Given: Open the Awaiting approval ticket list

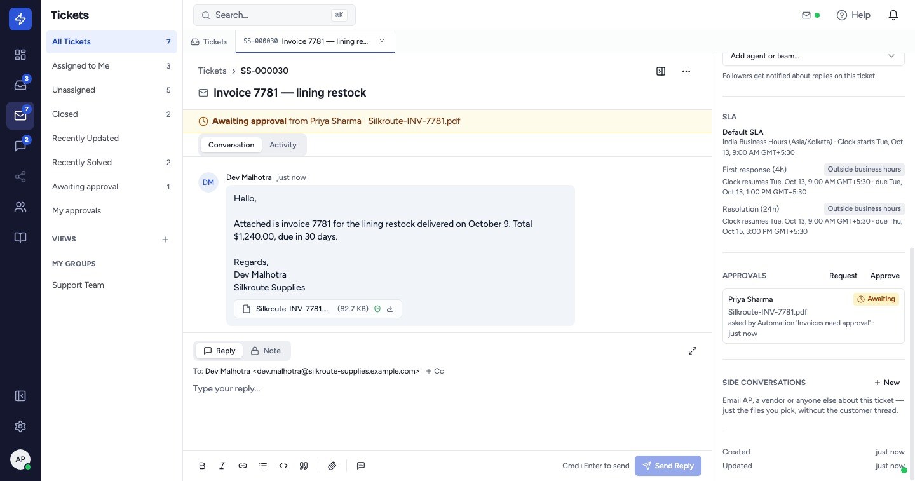Looking at the screenshot, I should coord(111,187).
